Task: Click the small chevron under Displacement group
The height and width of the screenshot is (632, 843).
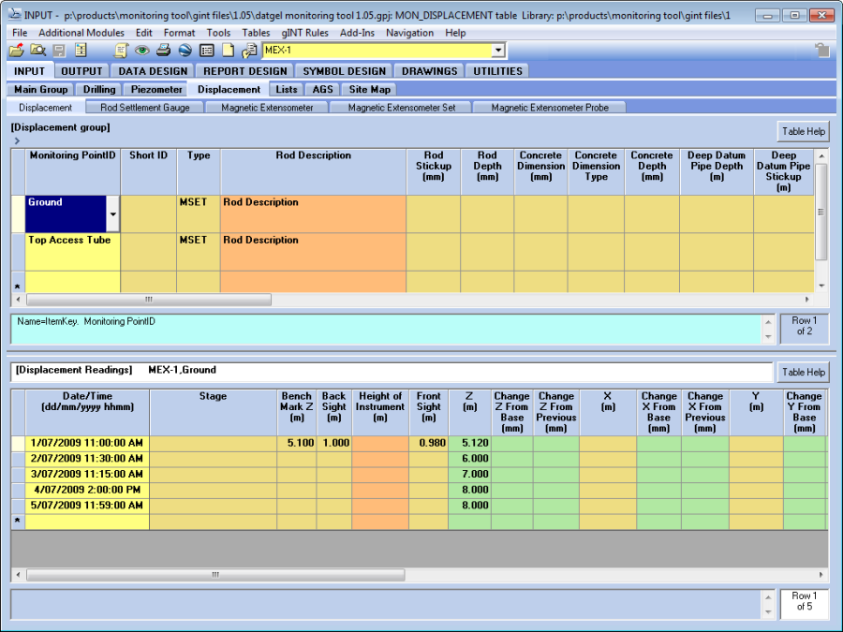Action: tap(17, 140)
